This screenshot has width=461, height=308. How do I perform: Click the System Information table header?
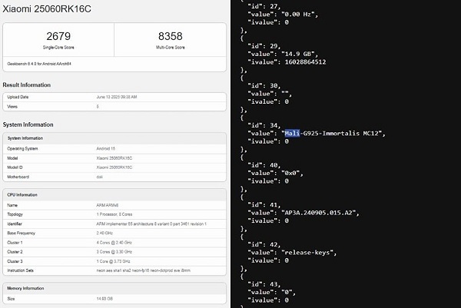[x=25, y=138]
